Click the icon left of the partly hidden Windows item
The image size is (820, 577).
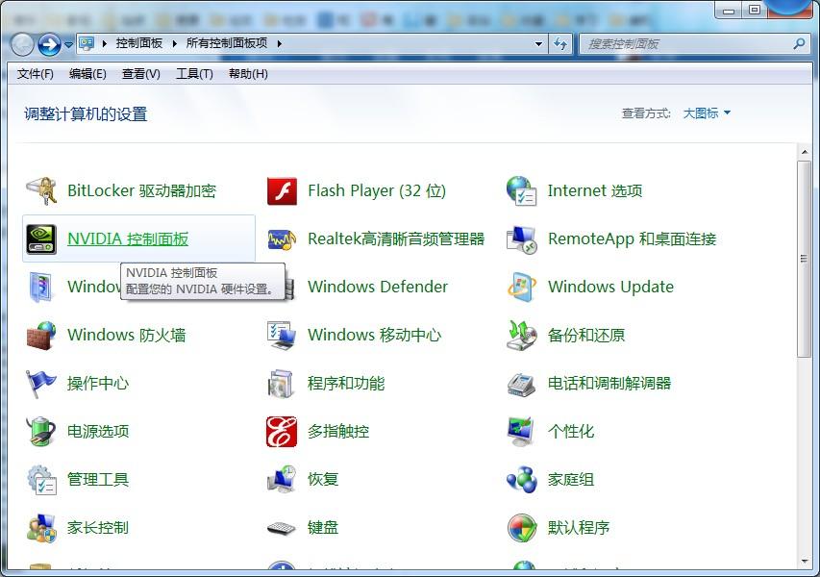41,288
